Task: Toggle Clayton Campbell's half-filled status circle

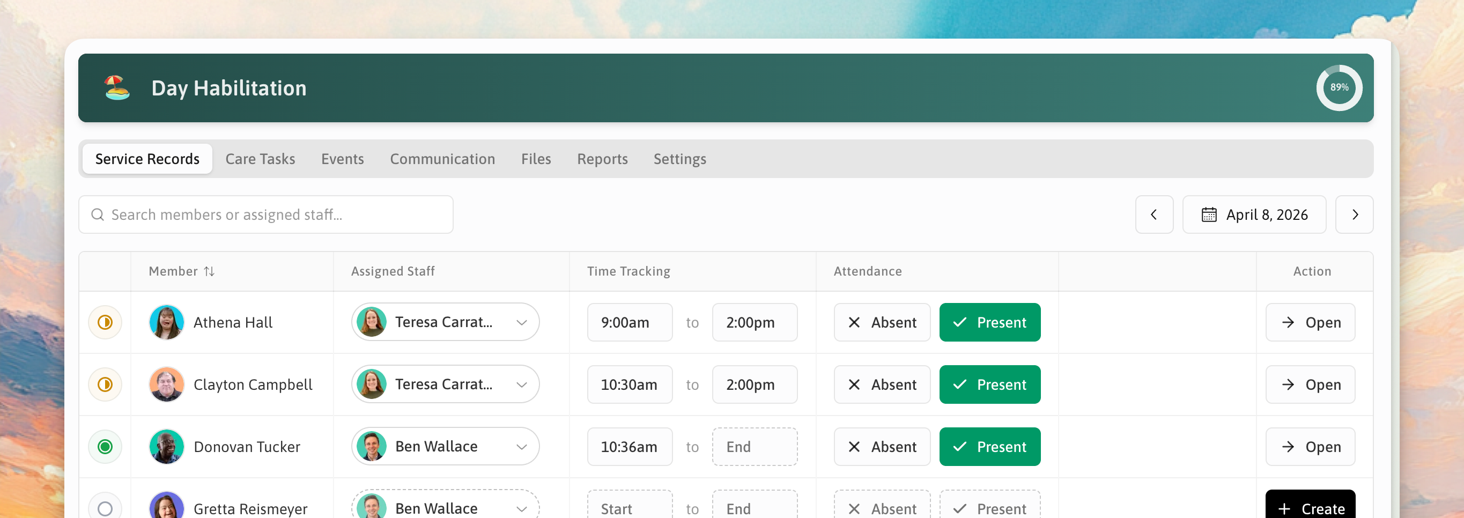Action: click(x=105, y=384)
